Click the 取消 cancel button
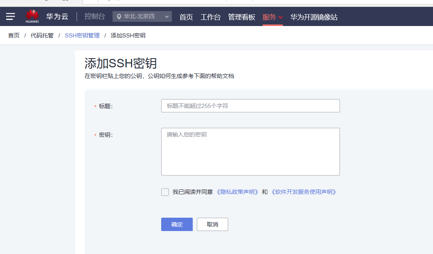This screenshot has width=433, height=254. (212, 224)
